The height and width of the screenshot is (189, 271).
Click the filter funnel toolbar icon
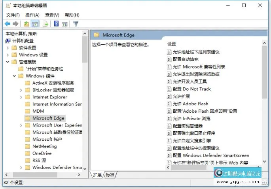click(76, 24)
